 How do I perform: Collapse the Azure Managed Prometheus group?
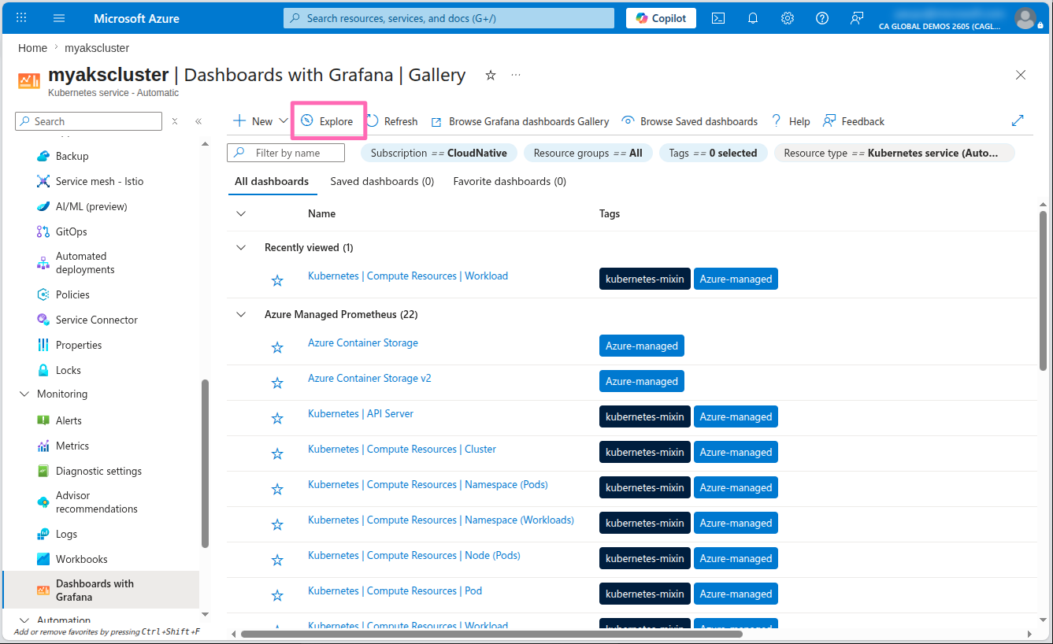tap(241, 314)
